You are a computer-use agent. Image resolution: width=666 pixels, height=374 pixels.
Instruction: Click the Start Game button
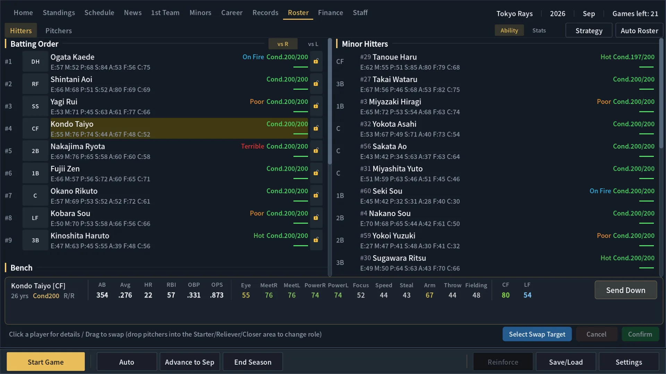click(45, 362)
